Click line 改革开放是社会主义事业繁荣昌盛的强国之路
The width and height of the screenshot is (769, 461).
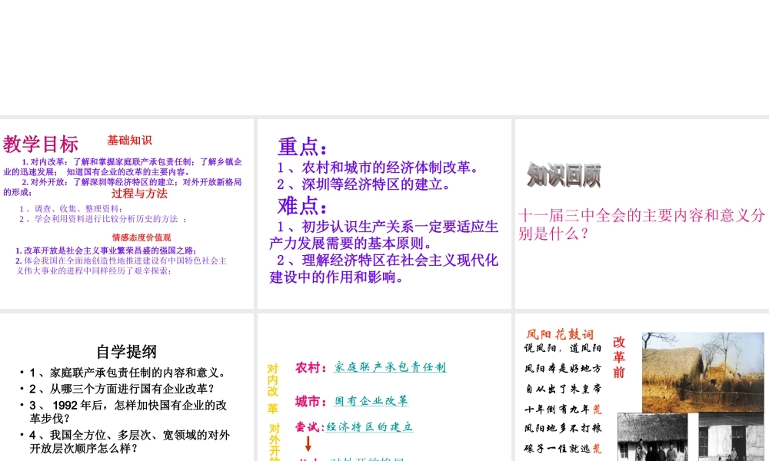tap(106, 250)
